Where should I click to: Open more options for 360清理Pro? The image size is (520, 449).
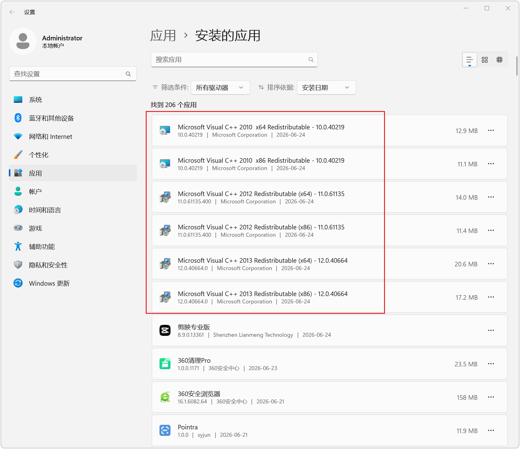click(x=491, y=364)
